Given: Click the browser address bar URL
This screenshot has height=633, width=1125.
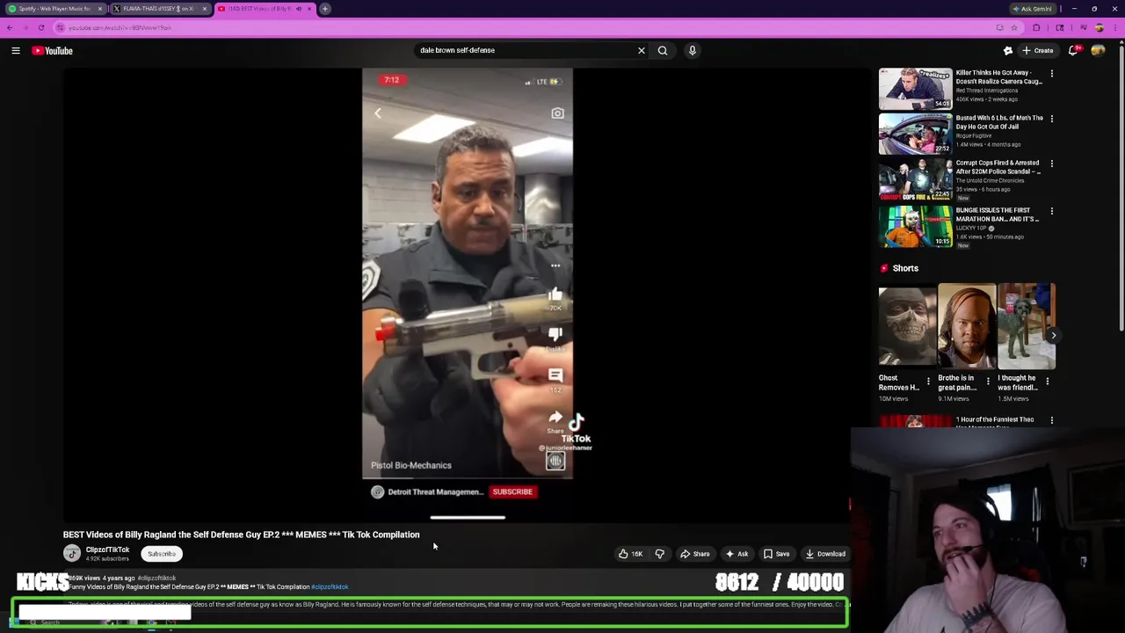Looking at the screenshot, I should click(120, 28).
